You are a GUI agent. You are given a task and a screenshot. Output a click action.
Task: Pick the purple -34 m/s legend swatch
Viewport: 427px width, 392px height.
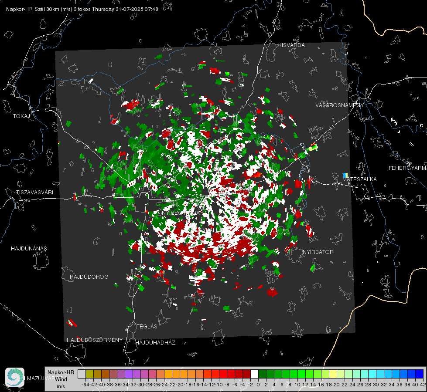129,374
